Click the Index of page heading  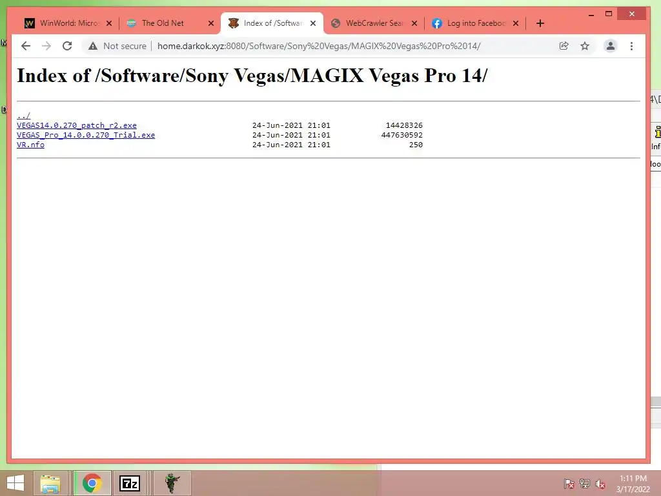coord(252,76)
